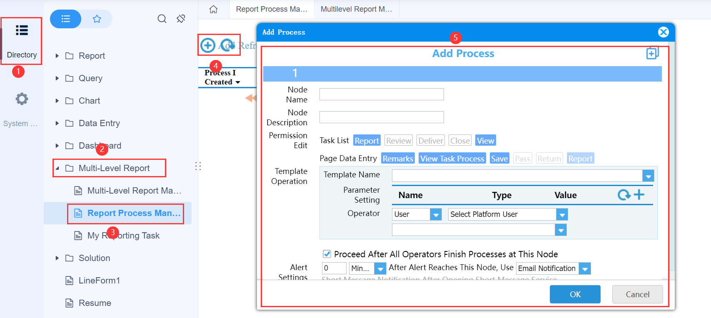Image resolution: width=711 pixels, height=318 pixels.
Task: Toggle the View task list permission
Action: 486,141
